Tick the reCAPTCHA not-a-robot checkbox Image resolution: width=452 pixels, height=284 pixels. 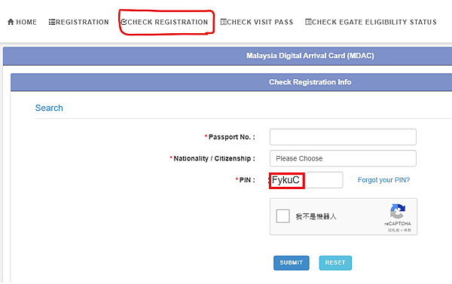point(282,216)
